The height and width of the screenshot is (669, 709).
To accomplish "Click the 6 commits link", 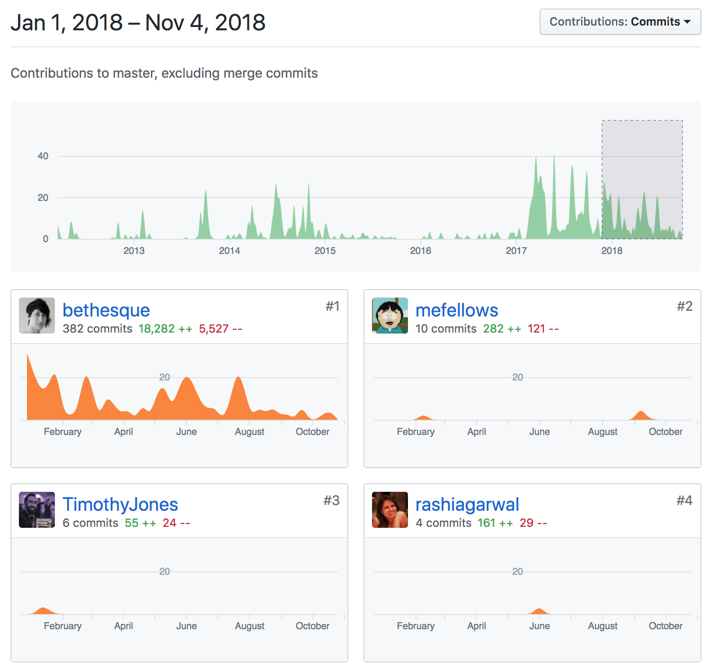I will pyautogui.click(x=90, y=523).
